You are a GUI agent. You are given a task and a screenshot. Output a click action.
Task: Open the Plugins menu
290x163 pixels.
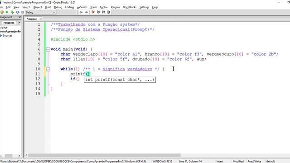pos(115,7)
